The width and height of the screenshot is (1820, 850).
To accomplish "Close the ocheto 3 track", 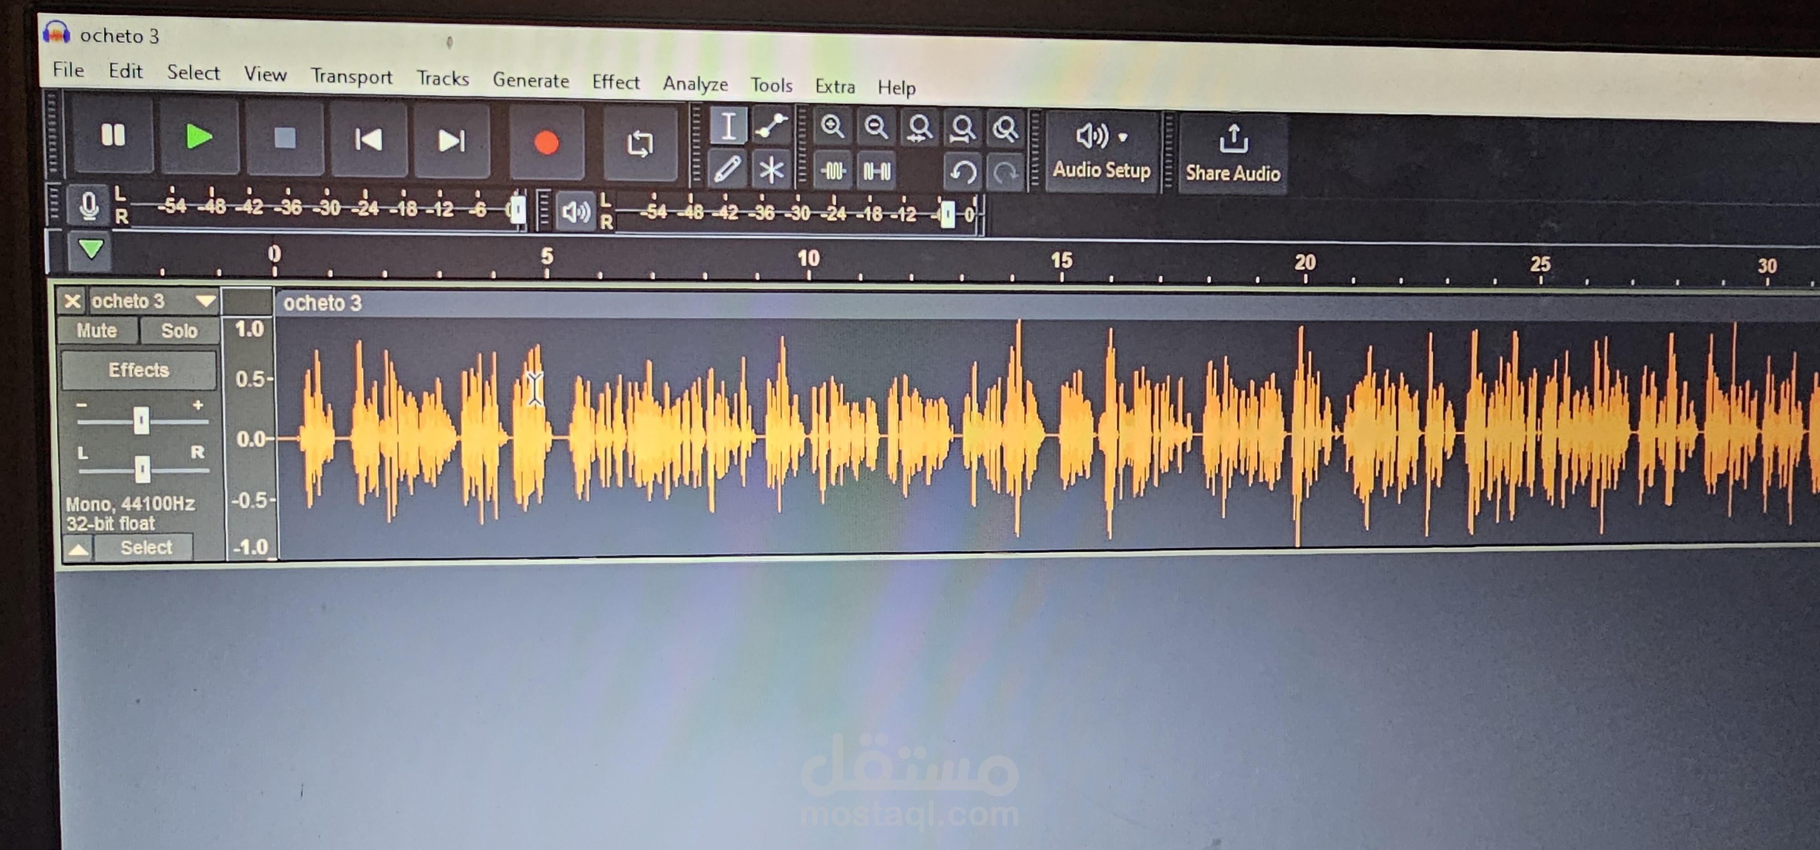I will pyautogui.click(x=72, y=301).
